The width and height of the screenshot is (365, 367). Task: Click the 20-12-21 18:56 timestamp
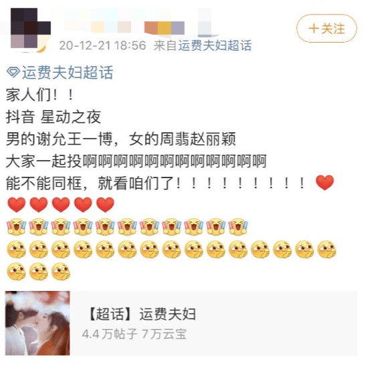click(102, 45)
